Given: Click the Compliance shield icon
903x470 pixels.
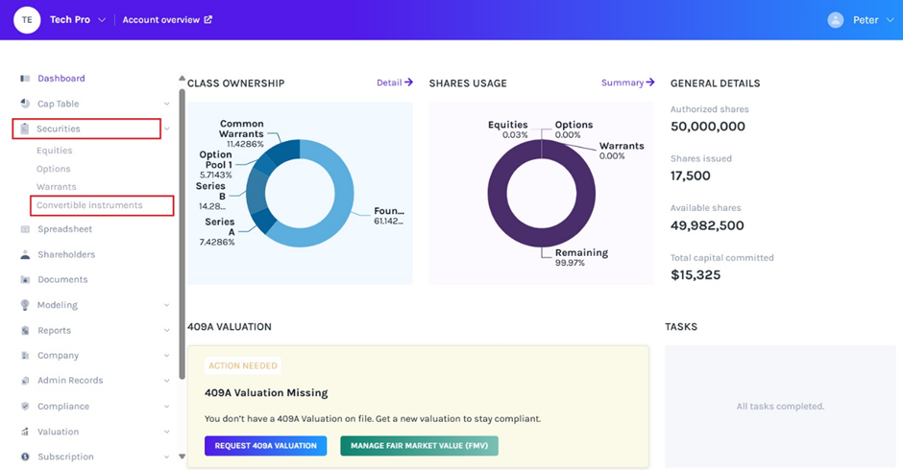Looking at the screenshot, I should point(25,407).
